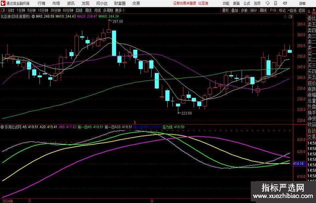Screen dimensions: 316x203
Task: Open the 选项 menu
Action: click(x=257, y=3)
